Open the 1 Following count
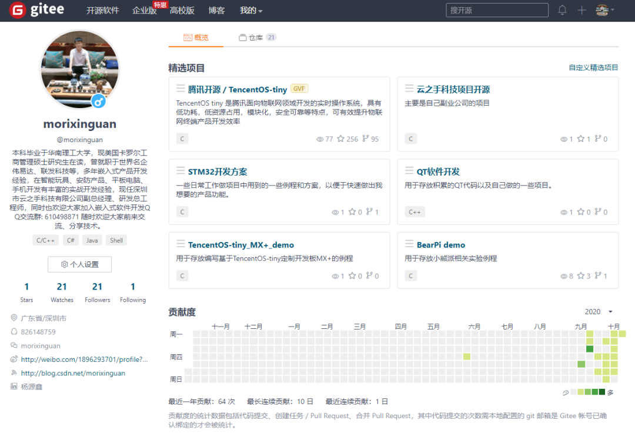 pos(133,292)
